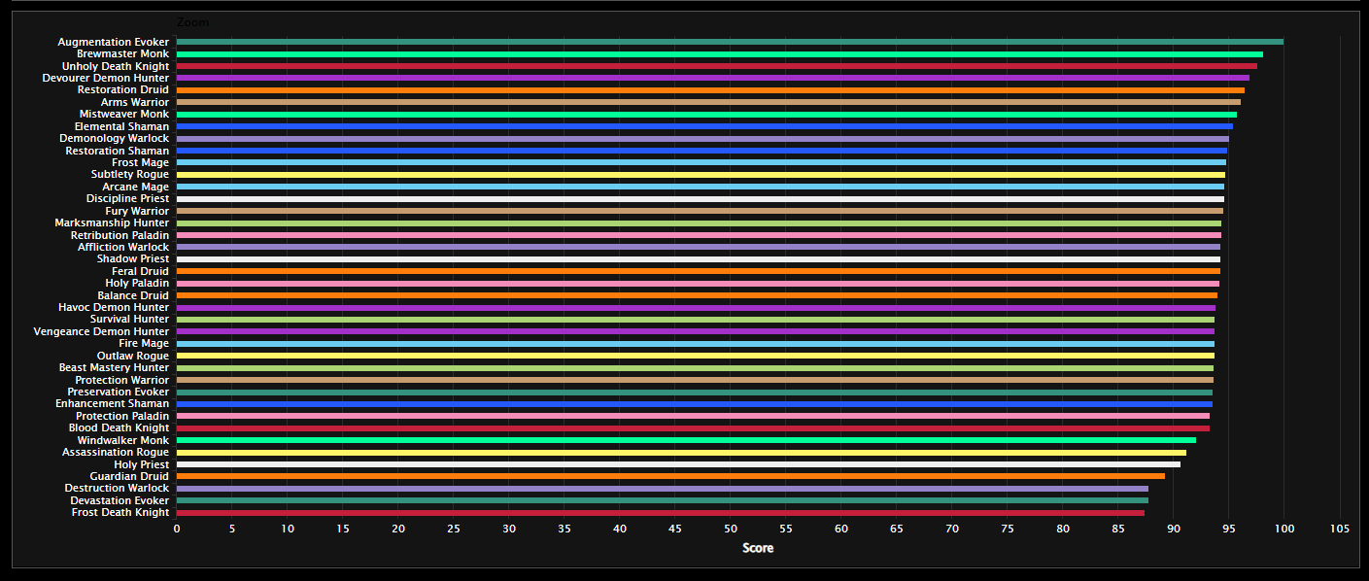Select the Holy Paladin label
The width and height of the screenshot is (1369, 581).
click(x=137, y=283)
